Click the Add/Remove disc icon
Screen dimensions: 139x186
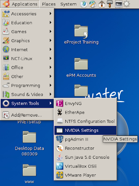6,115
